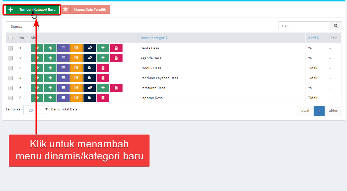Sort by Aktif column
347x191 pixels.
(313, 38)
